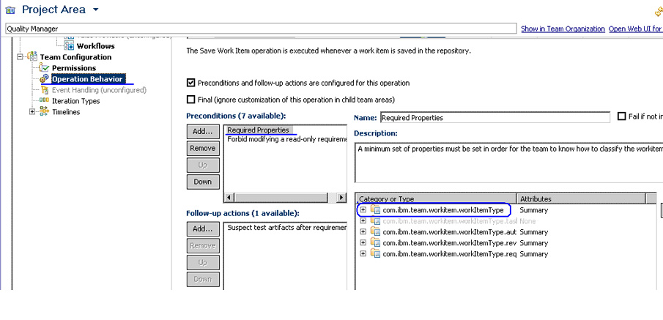
Task: Click the Event Handling icon
Action: pyautogui.click(x=45, y=90)
